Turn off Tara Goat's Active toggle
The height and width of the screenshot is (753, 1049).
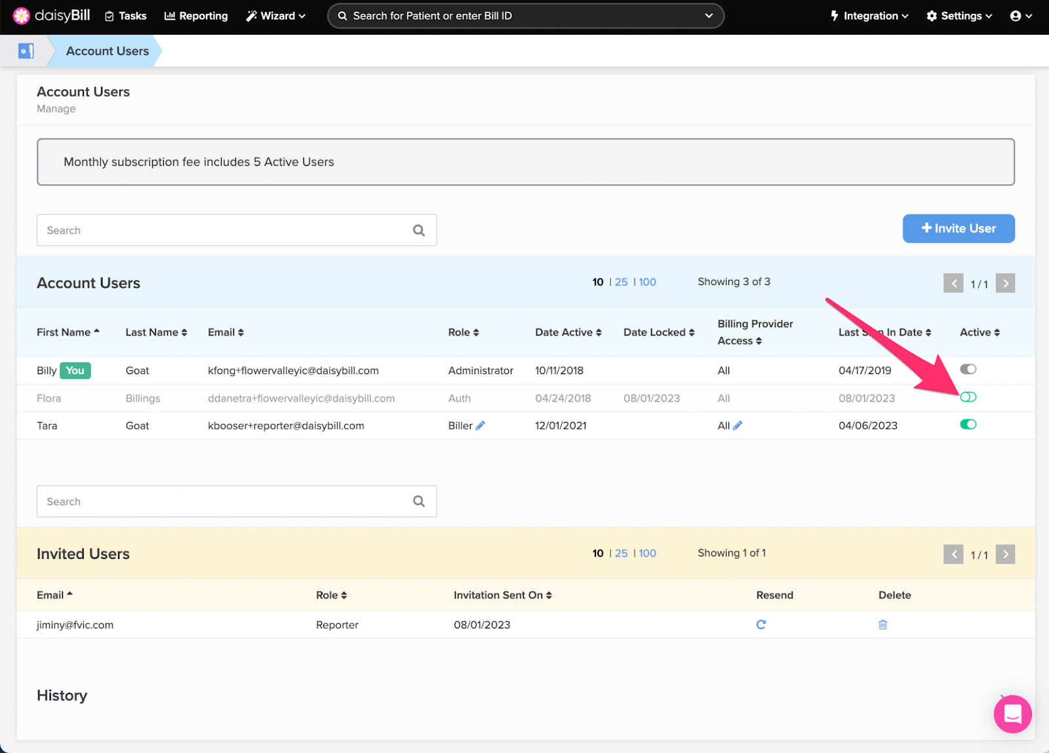coord(968,424)
